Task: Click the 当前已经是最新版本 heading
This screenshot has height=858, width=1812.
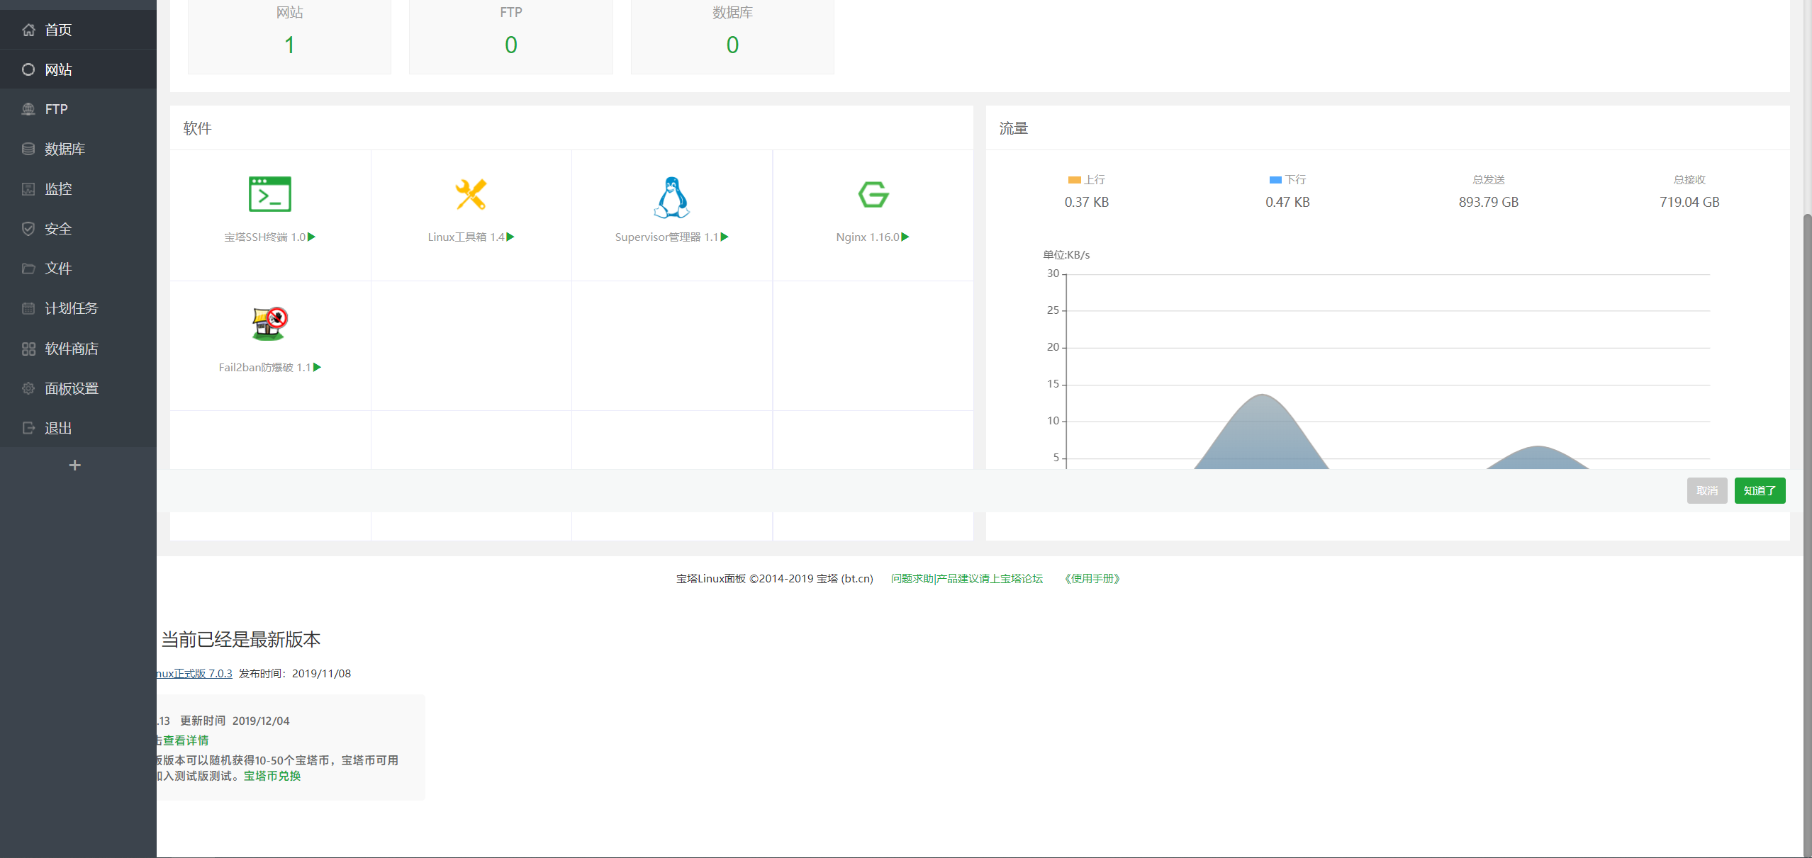Action: click(241, 640)
